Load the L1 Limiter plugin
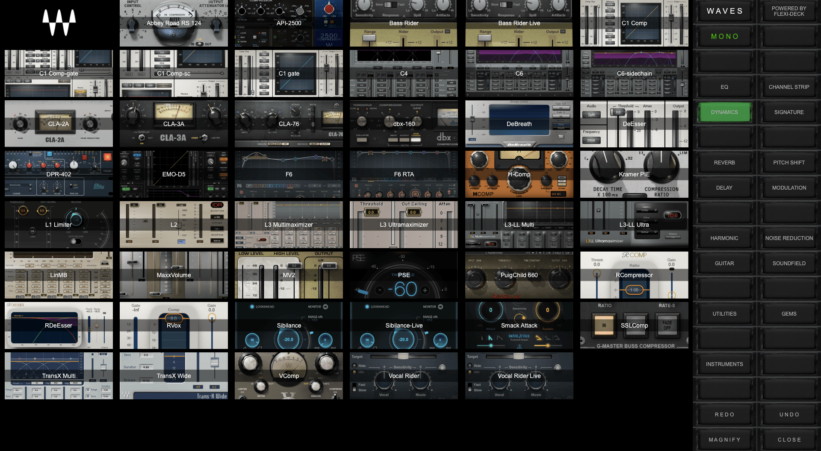 pos(59,225)
